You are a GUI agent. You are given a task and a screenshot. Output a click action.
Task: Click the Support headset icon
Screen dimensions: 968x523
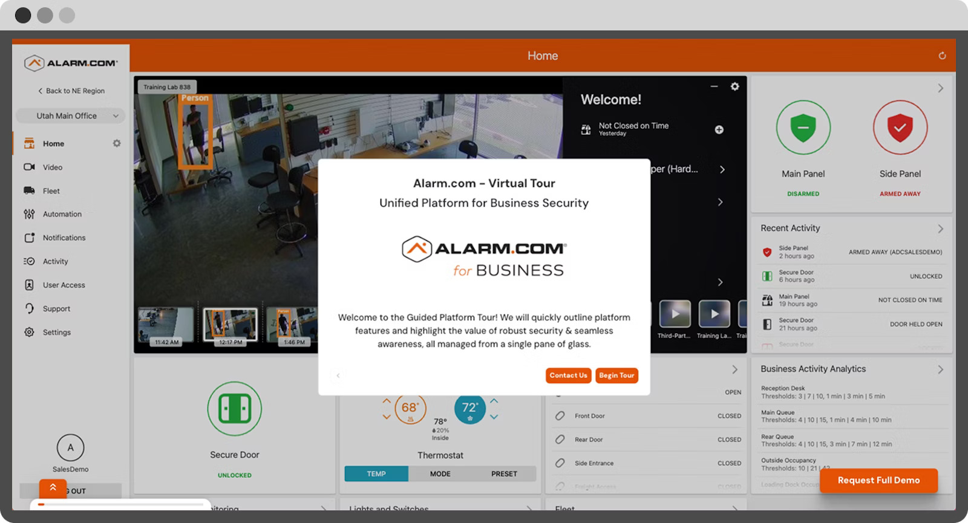coord(29,308)
